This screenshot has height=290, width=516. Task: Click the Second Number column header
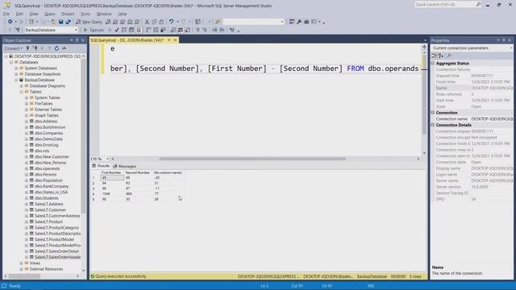pyautogui.click(x=138, y=172)
